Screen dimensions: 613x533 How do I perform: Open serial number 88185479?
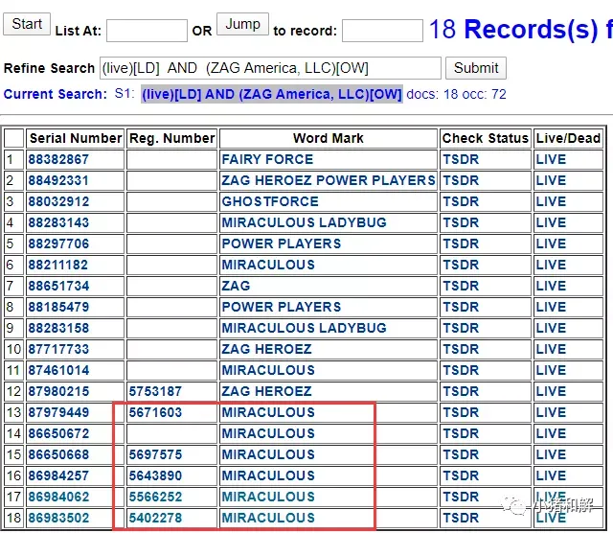tap(58, 307)
